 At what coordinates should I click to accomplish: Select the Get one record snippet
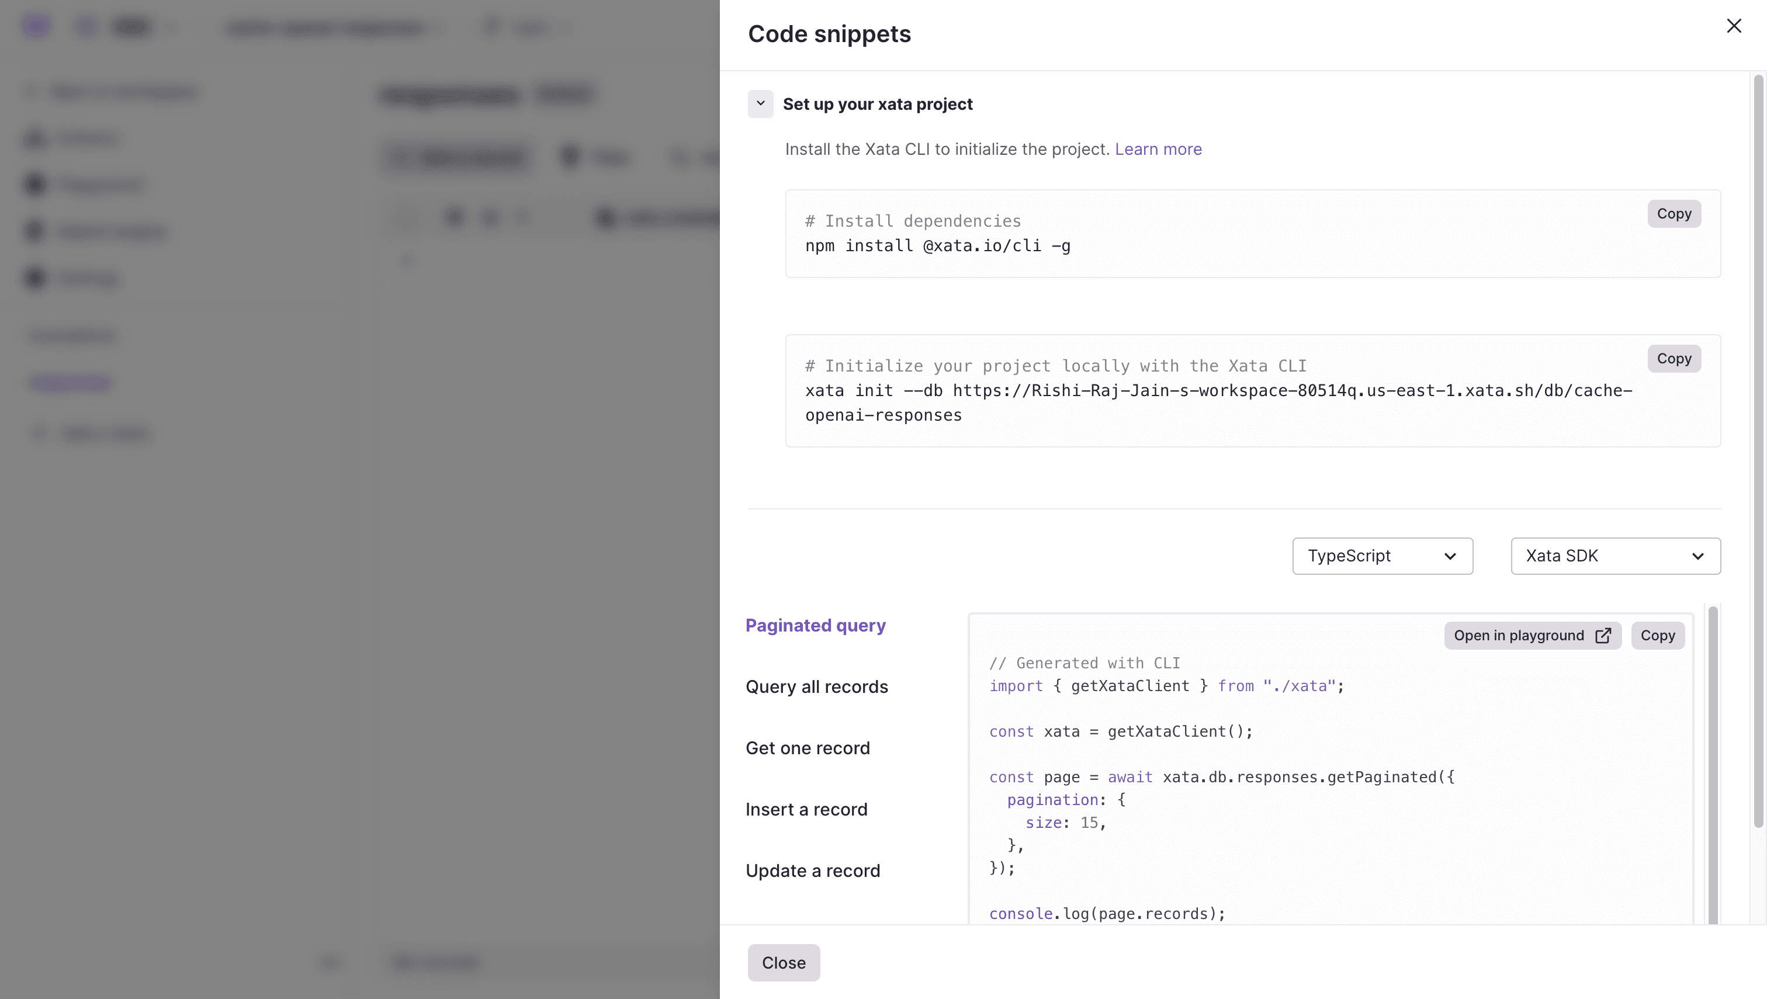(x=808, y=748)
